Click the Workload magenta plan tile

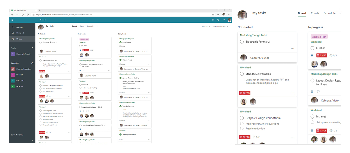point(13,75)
